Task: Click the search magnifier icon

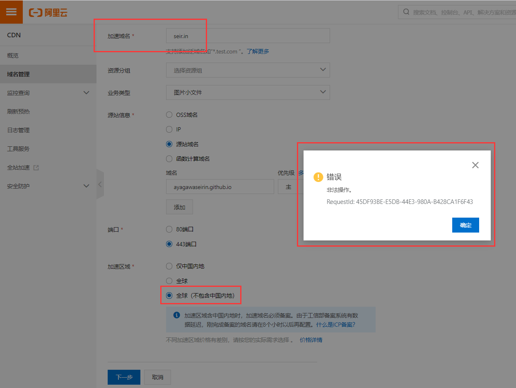Action: 406,12
